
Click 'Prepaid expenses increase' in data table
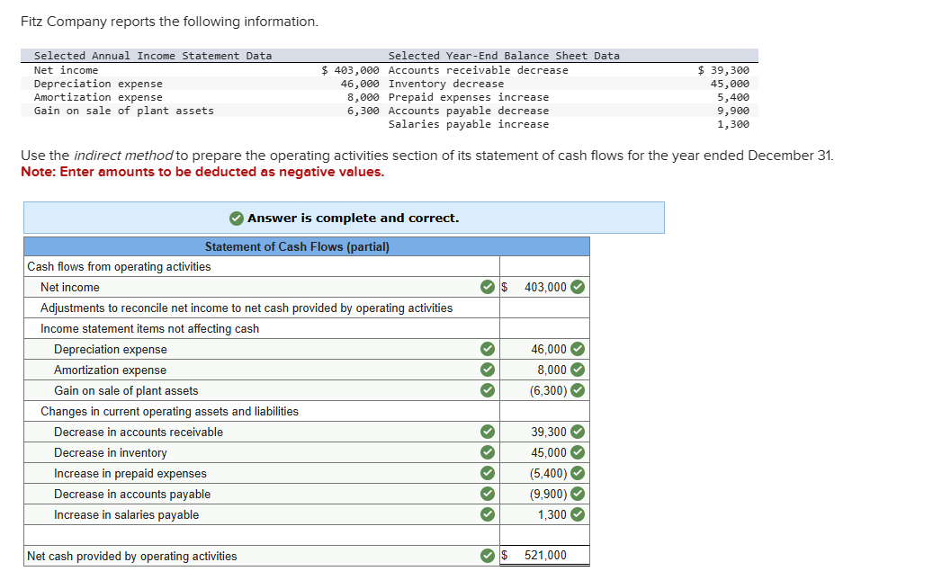[468, 97]
